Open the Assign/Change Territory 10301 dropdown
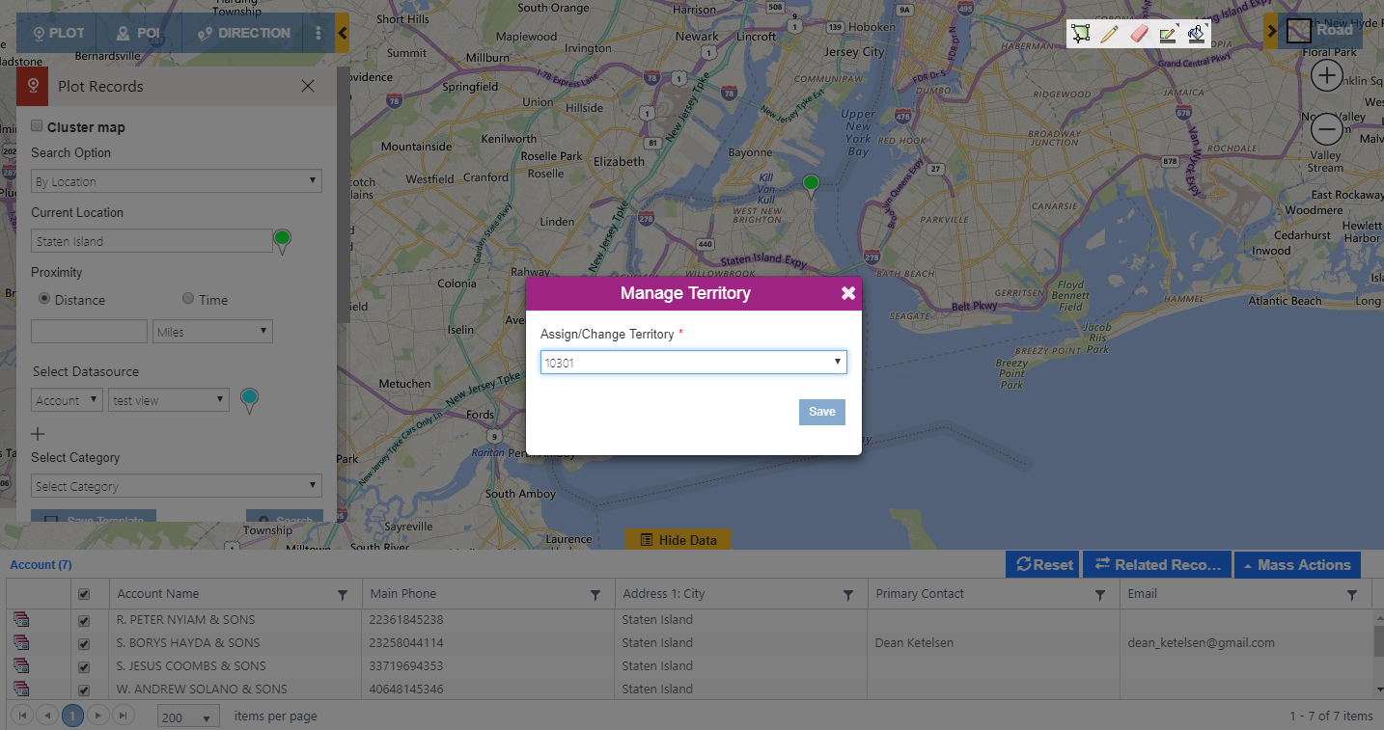 click(x=694, y=363)
